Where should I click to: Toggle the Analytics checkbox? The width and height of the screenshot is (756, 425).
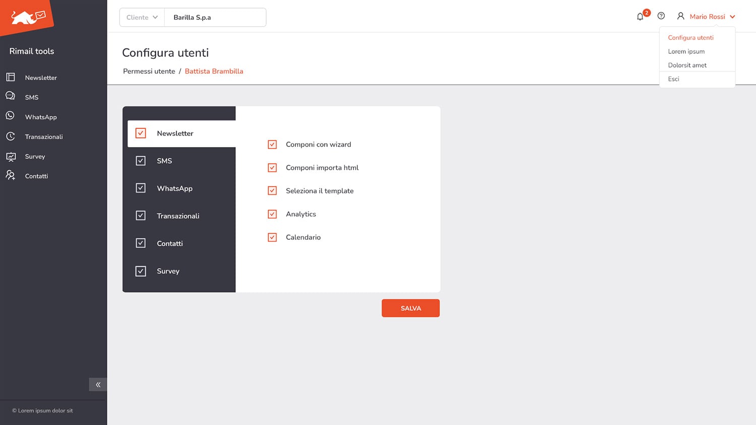click(x=272, y=214)
